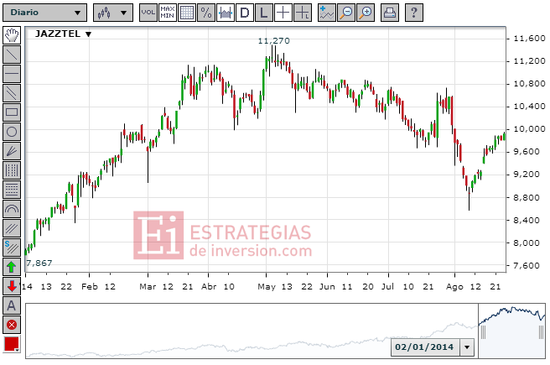550x365 pixels.
Task: Grab the left range handle in overview
Action: coord(483,332)
